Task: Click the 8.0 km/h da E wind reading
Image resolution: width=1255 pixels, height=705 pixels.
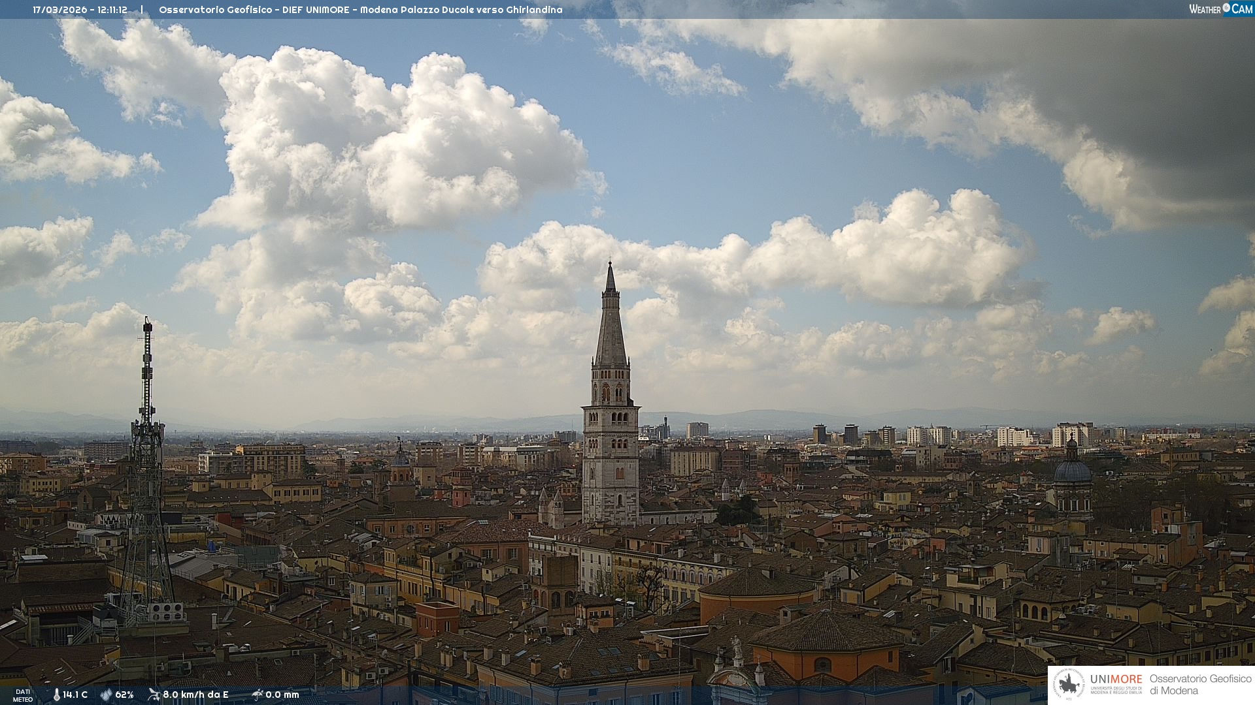Action: [195, 695]
